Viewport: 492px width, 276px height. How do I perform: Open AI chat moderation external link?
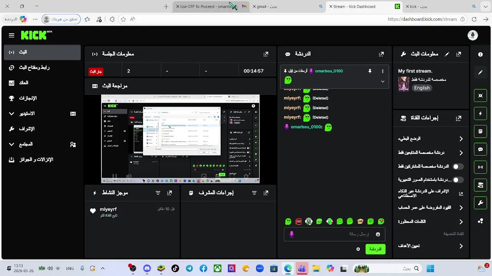[x=461, y=194]
